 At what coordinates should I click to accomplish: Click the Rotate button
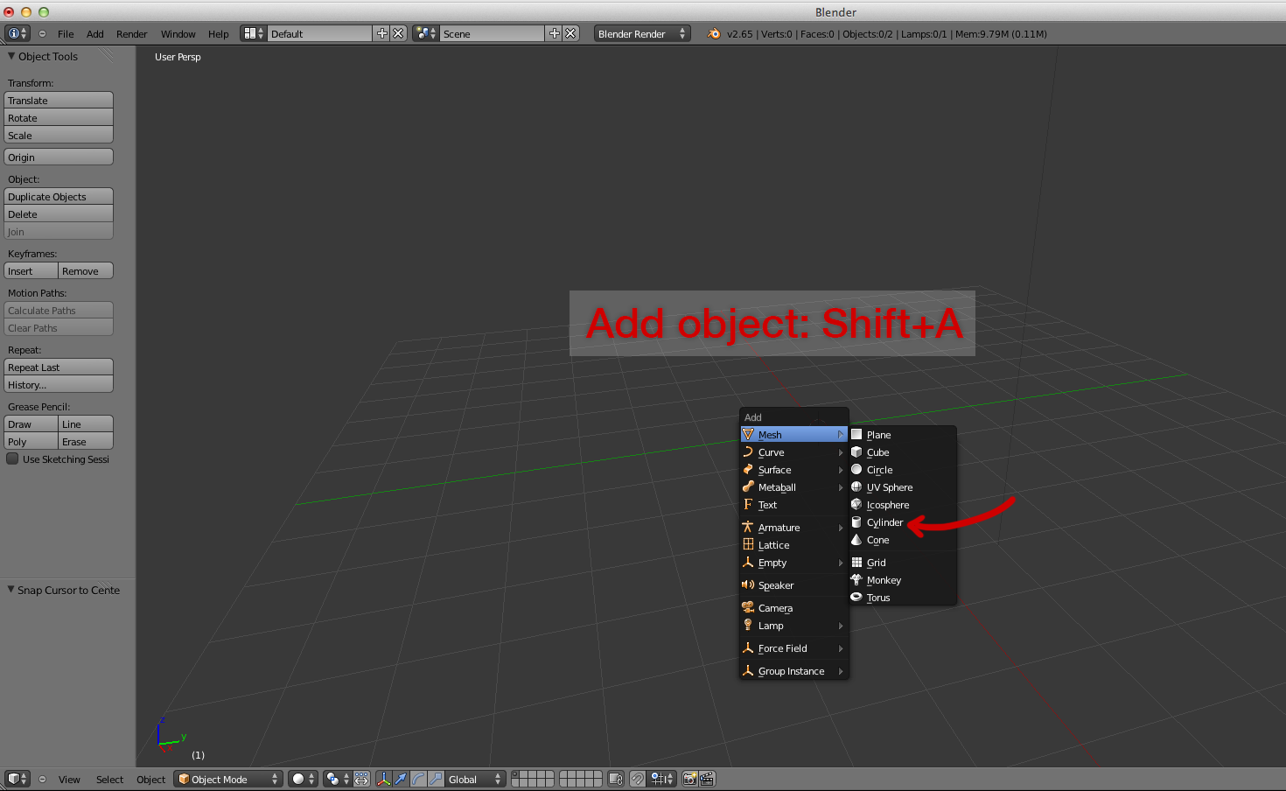pos(59,117)
